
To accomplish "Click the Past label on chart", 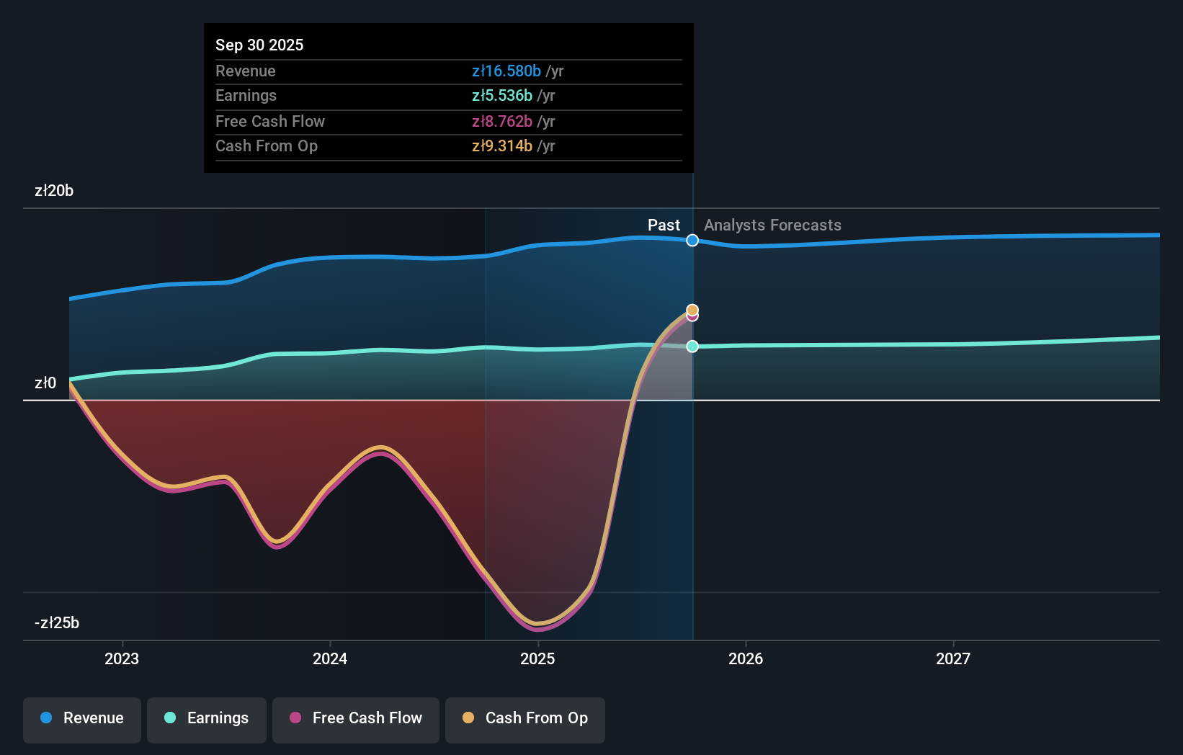I will [664, 225].
